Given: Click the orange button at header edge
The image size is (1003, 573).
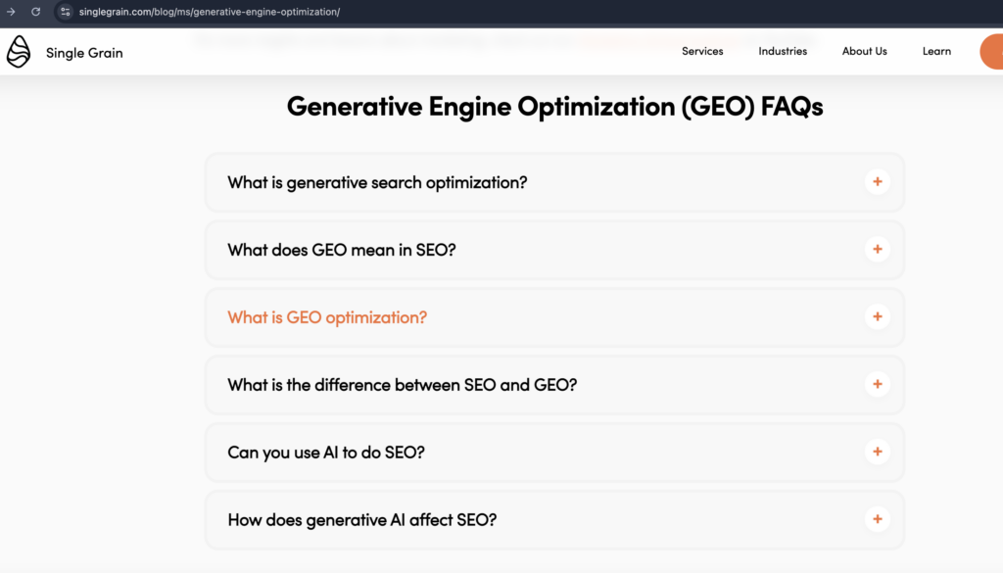Looking at the screenshot, I should [992, 52].
